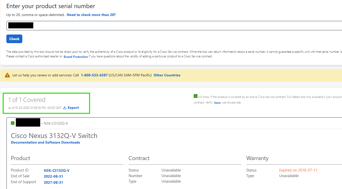
Task: Click the Product ID N3K-C3132Q-V link
Action: (57, 170)
